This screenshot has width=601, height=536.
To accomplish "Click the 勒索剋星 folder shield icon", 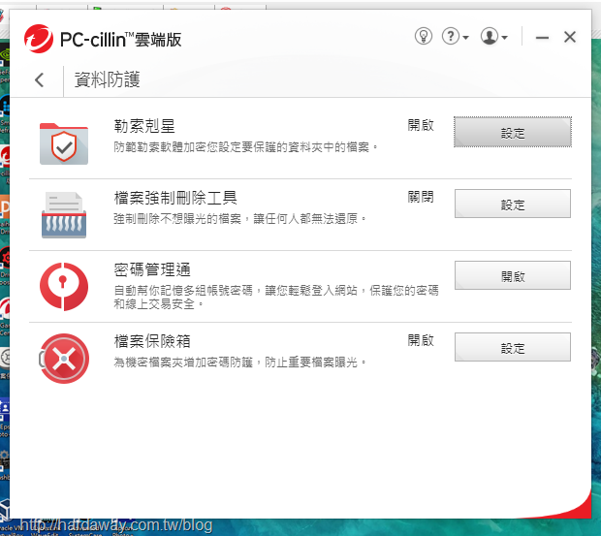I will (64, 143).
